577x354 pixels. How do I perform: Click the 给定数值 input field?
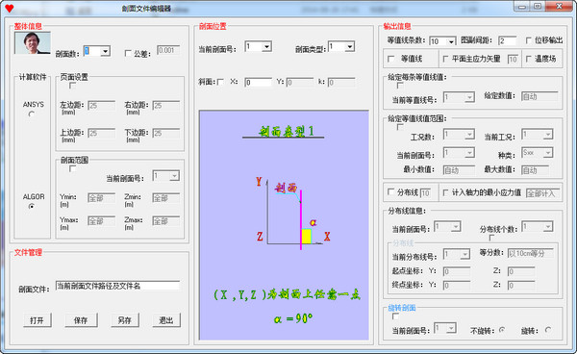(x=539, y=96)
